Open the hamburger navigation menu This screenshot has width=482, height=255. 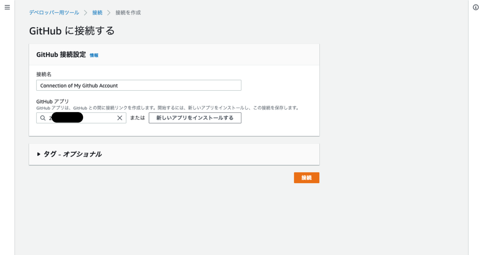[7, 8]
